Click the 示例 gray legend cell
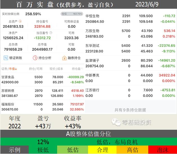Viewport: 177px width, 154px height. (x=15, y=150)
